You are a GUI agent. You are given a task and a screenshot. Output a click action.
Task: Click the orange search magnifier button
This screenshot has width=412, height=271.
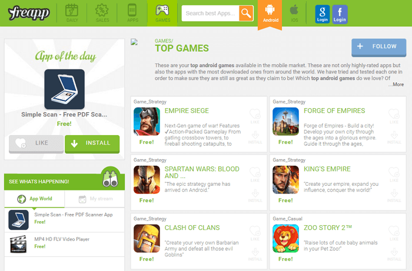pos(246,13)
